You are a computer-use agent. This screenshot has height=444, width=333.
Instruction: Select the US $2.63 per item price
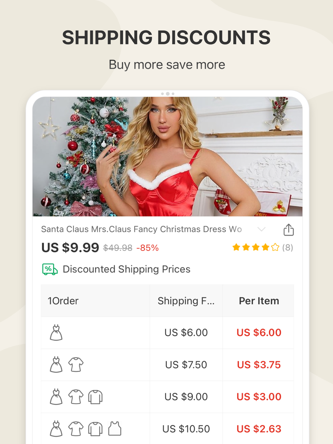(x=259, y=429)
